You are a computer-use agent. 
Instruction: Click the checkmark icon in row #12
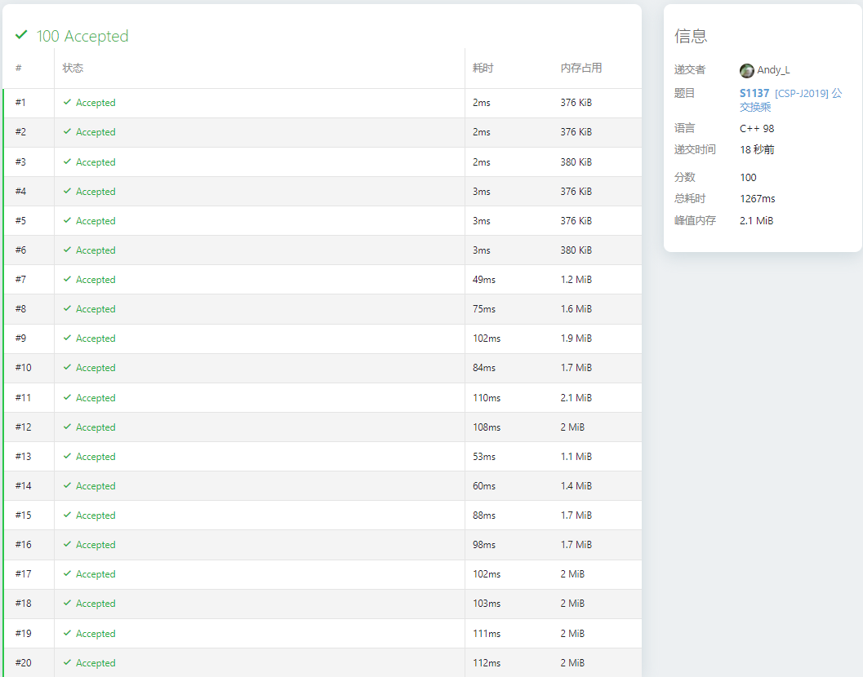(67, 427)
